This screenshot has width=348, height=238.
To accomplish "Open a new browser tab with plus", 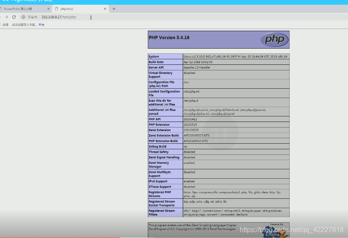I will click(x=114, y=9).
